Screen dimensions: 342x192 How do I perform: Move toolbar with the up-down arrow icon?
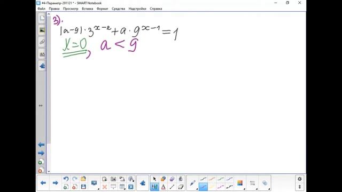click(x=299, y=187)
